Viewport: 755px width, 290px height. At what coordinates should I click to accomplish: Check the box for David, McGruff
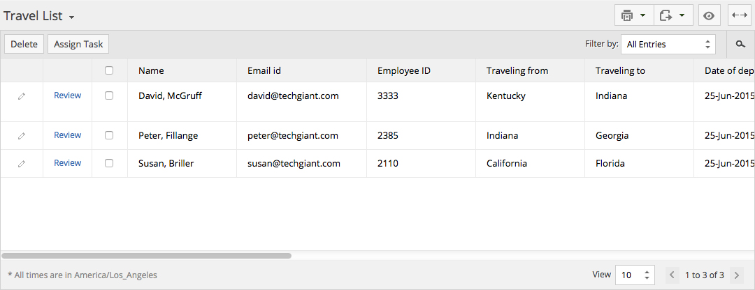point(109,96)
